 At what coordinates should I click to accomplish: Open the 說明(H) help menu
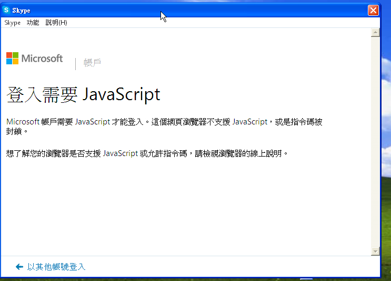tap(56, 23)
